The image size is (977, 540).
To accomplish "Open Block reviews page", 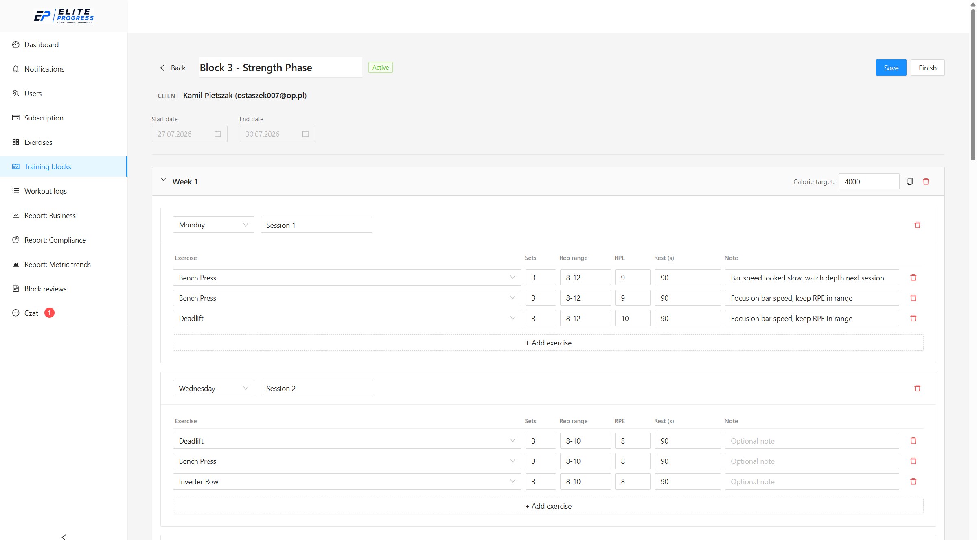I will coord(64,289).
